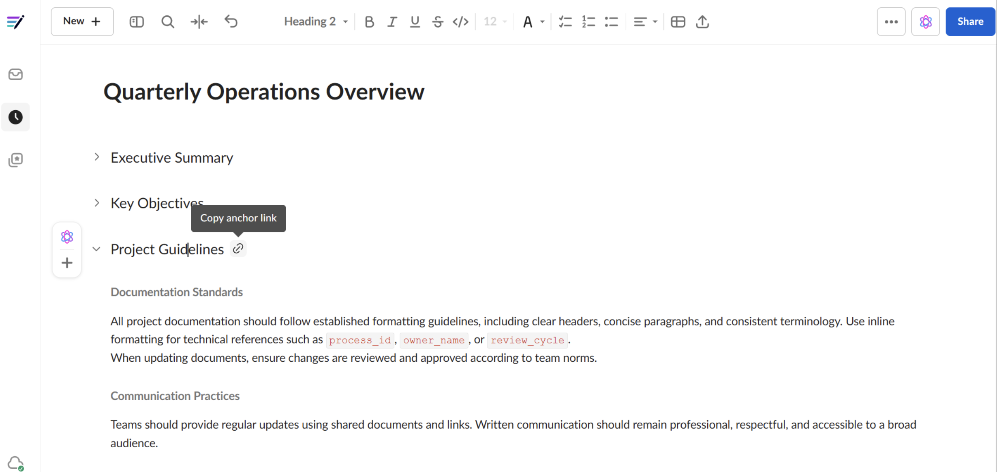Collapse the Project Guidelines section
This screenshot has height=472, width=997.
pyautogui.click(x=96, y=249)
